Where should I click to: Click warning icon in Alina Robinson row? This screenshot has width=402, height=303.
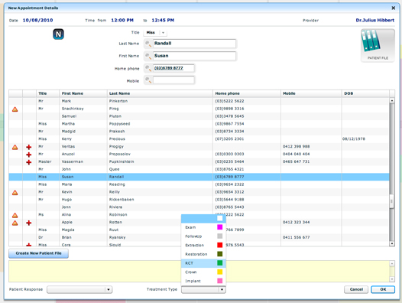[15, 215]
